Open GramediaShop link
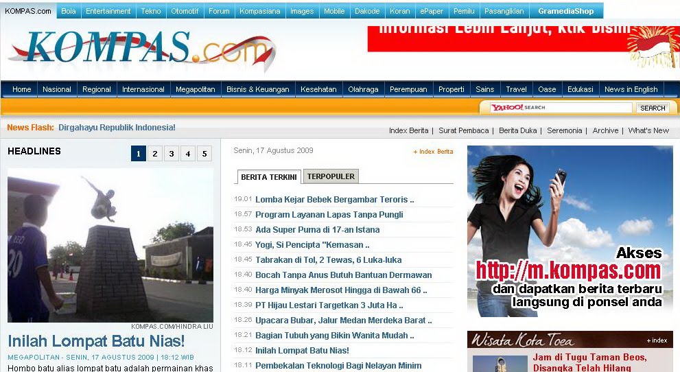This screenshot has height=372, width=680. click(566, 11)
